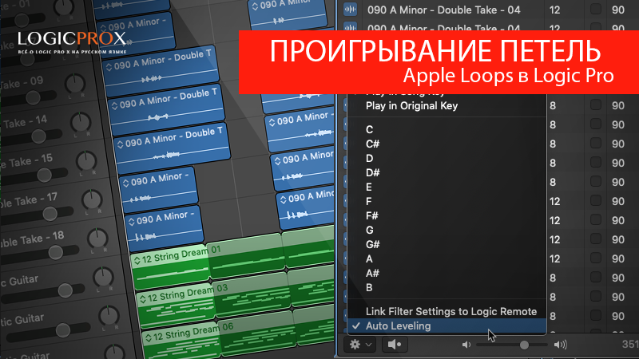Select key F from the menu

coord(369,202)
